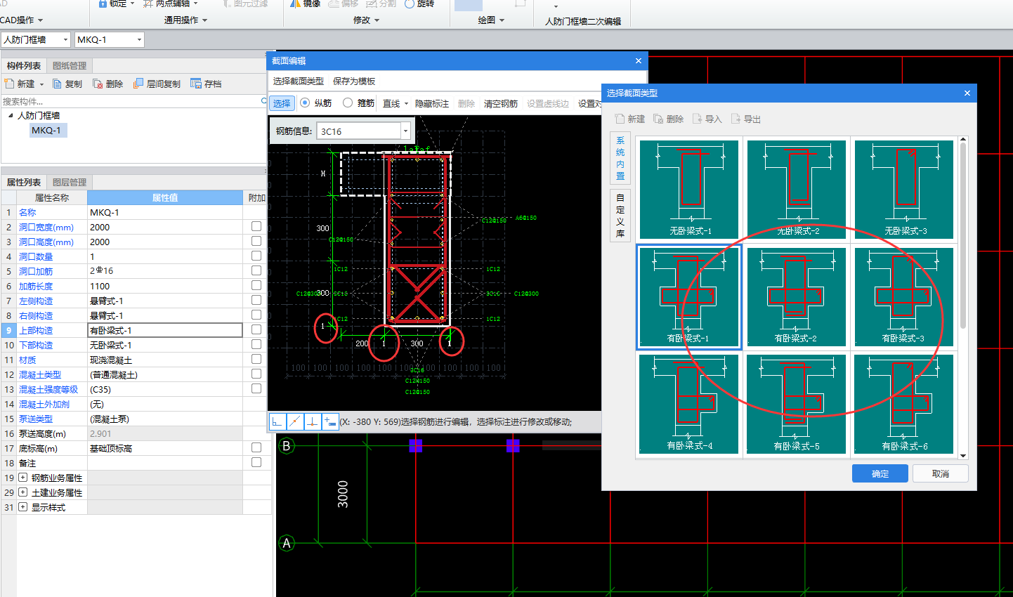Open the 人防门框墙 component type dropdown
The image size is (1013, 597).
(x=66, y=40)
